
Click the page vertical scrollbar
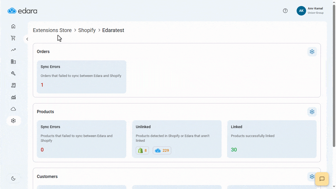click(x=334, y=76)
